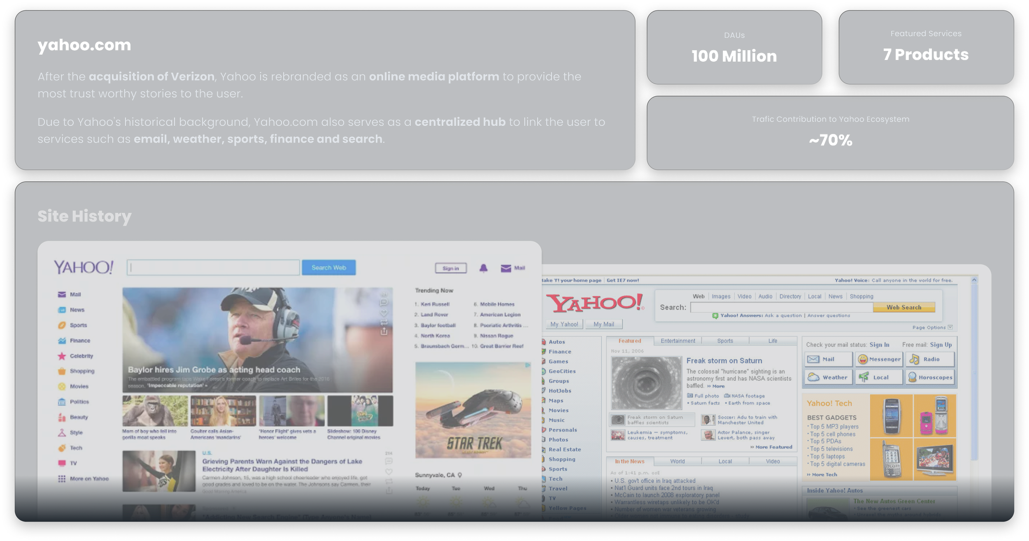Viewport: 1029px width, 541px height.
Task: Click the Messenger smiley icon button
Action: (x=863, y=359)
